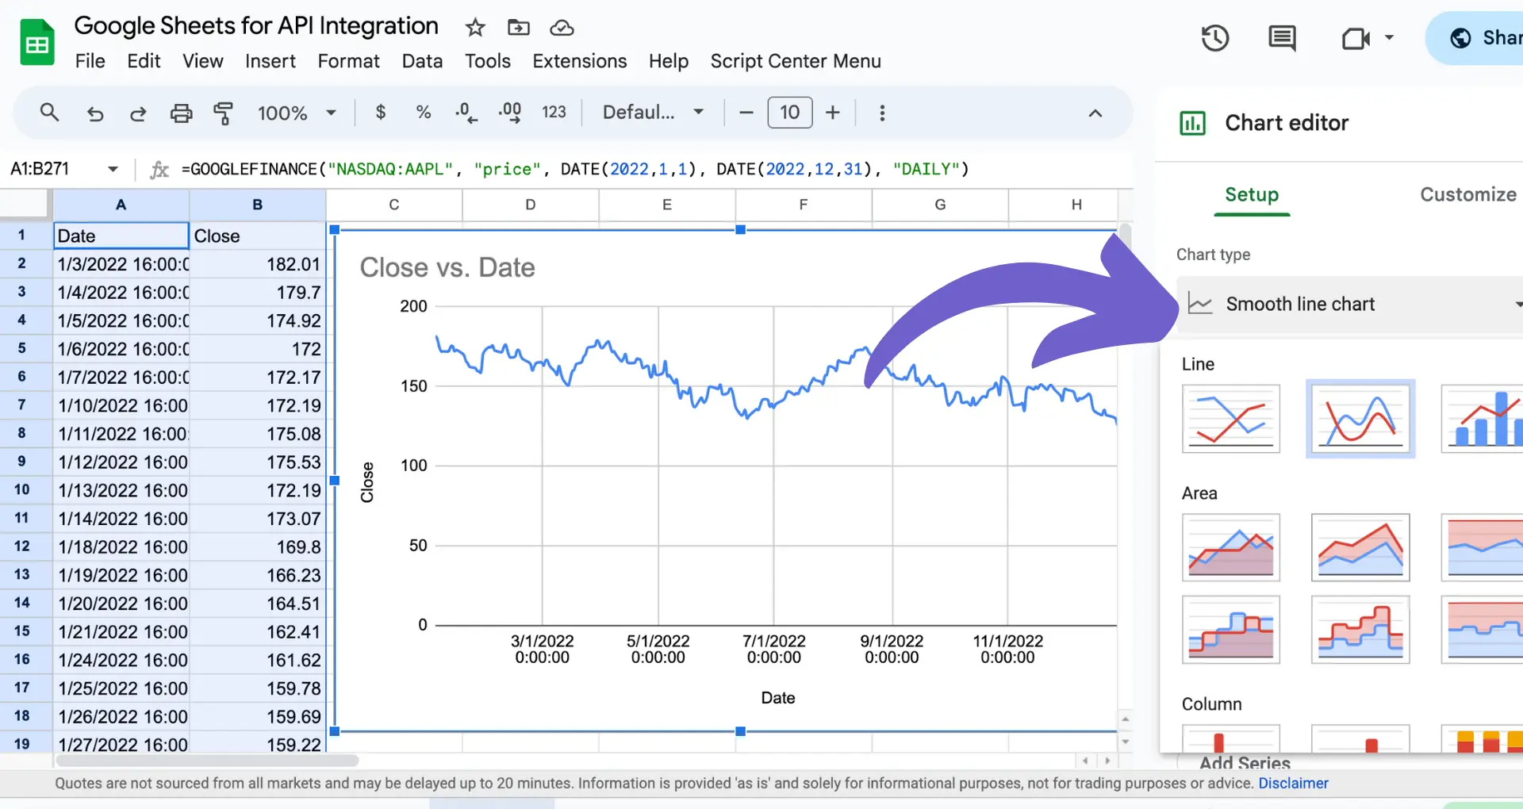
Task: Open the font Default dropdown
Action: (x=653, y=113)
